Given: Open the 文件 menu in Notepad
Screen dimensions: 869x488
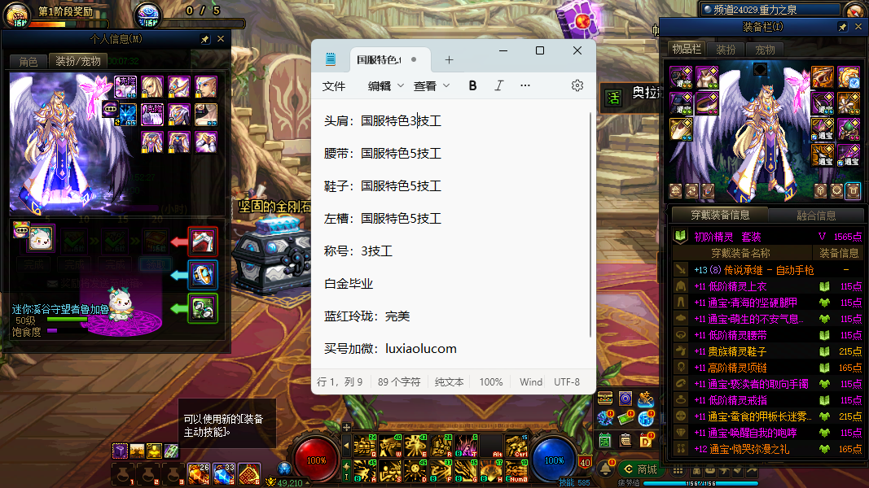Looking at the screenshot, I should tap(334, 85).
